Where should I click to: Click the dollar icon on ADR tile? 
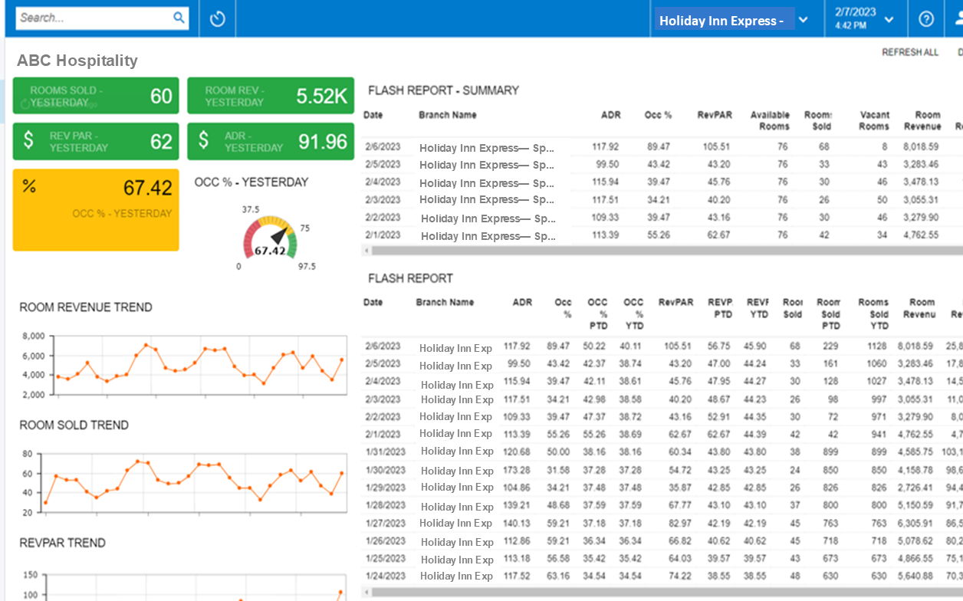pyautogui.click(x=203, y=140)
